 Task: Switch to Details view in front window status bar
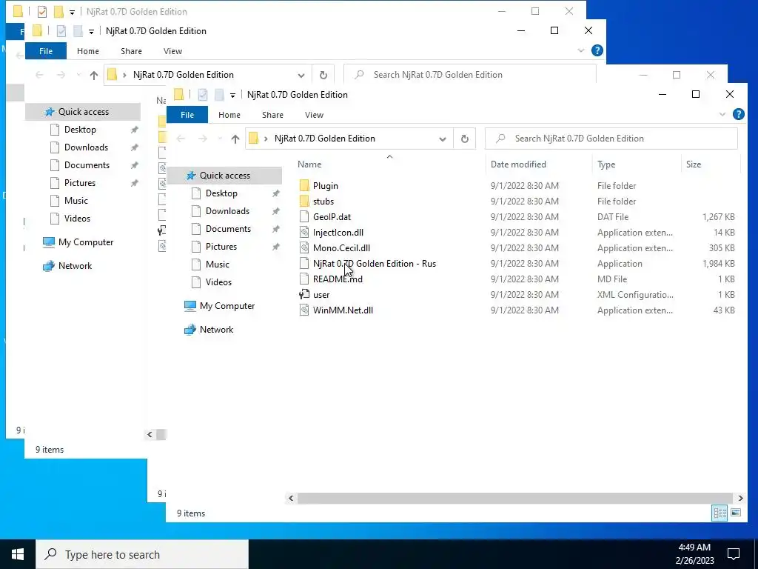point(720,513)
